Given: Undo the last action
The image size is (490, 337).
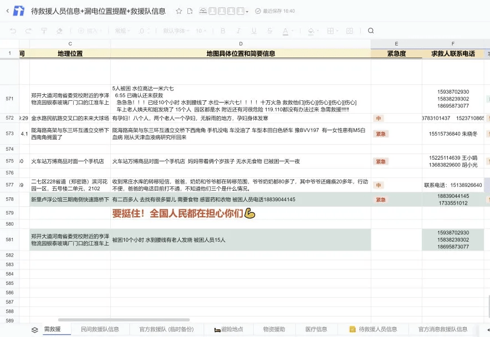Looking at the screenshot, I should (13, 30).
